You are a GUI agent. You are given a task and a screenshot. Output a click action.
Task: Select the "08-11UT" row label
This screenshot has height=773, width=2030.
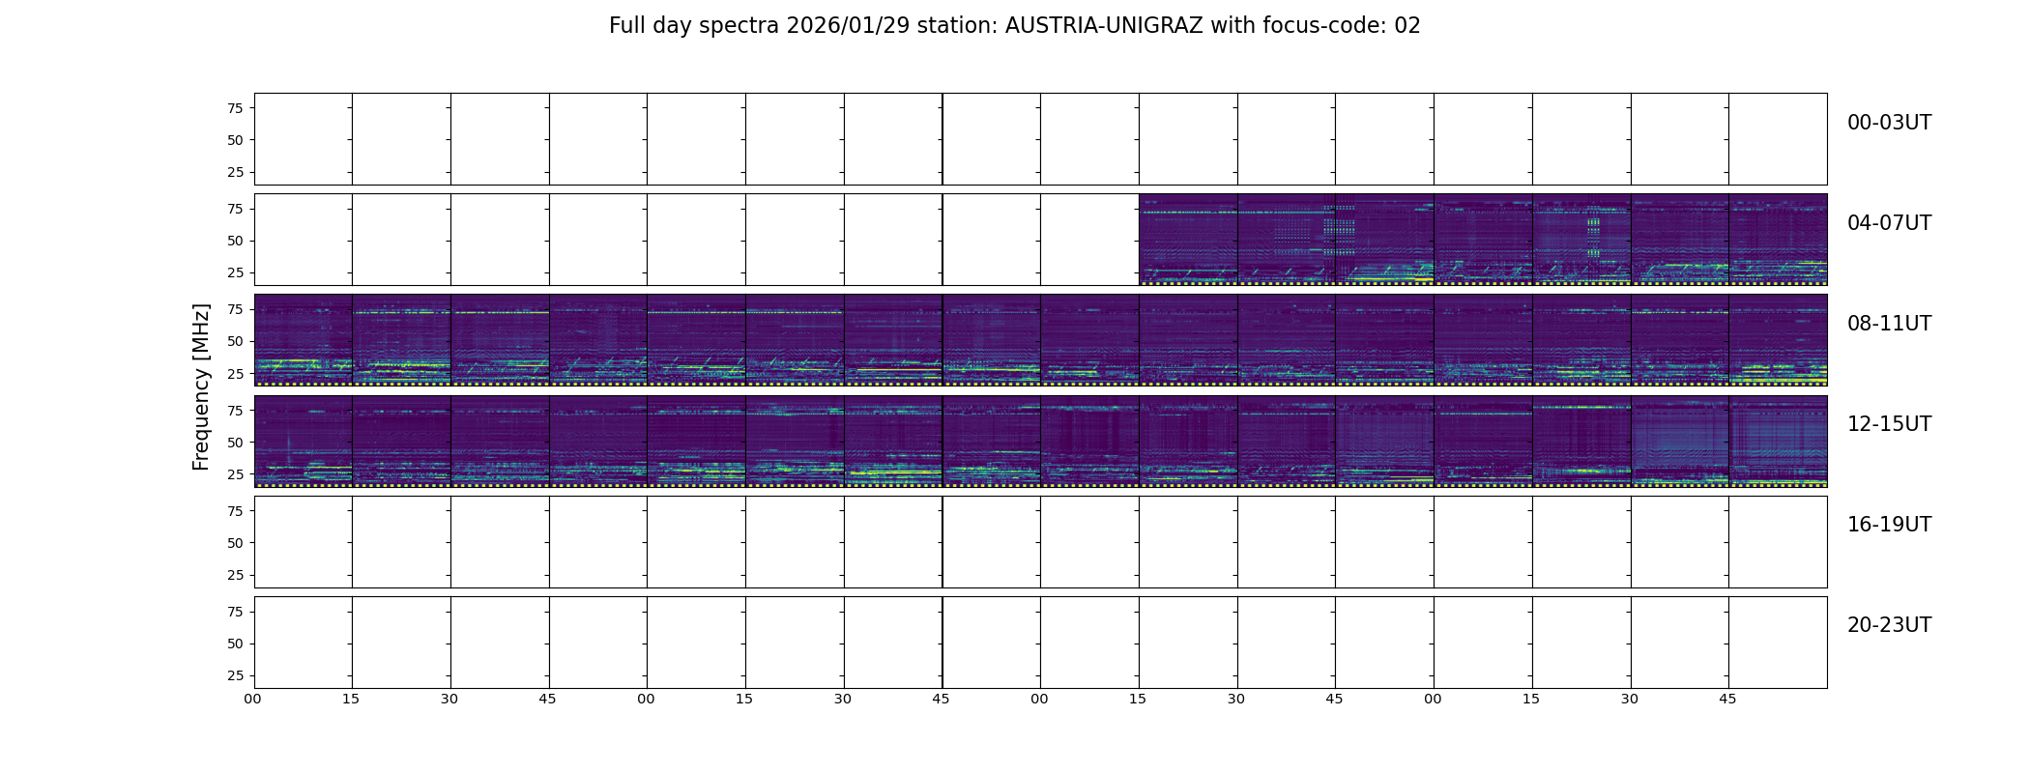(1889, 324)
